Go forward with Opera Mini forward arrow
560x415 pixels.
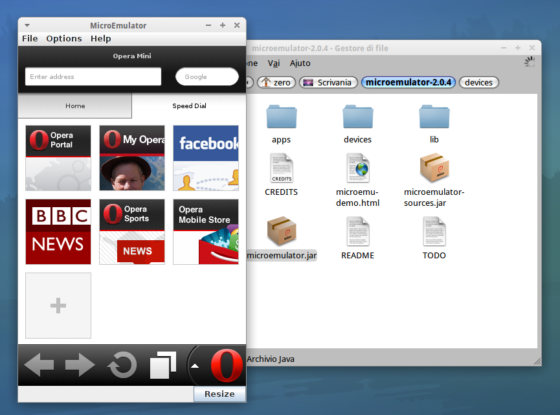coord(80,365)
